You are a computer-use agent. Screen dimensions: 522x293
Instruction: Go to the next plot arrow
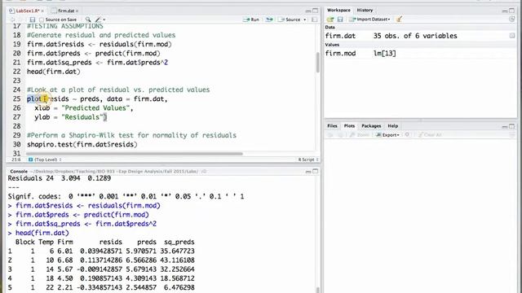click(x=340, y=135)
